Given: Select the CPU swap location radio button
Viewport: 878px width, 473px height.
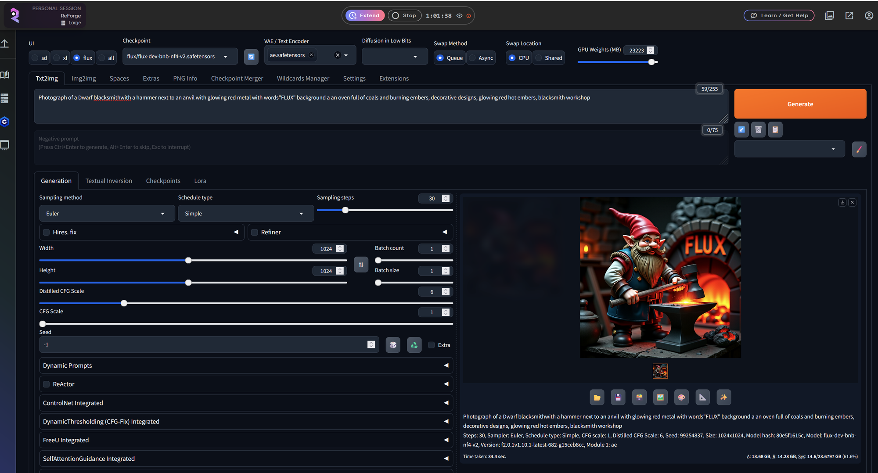Looking at the screenshot, I should click(x=512, y=57).
